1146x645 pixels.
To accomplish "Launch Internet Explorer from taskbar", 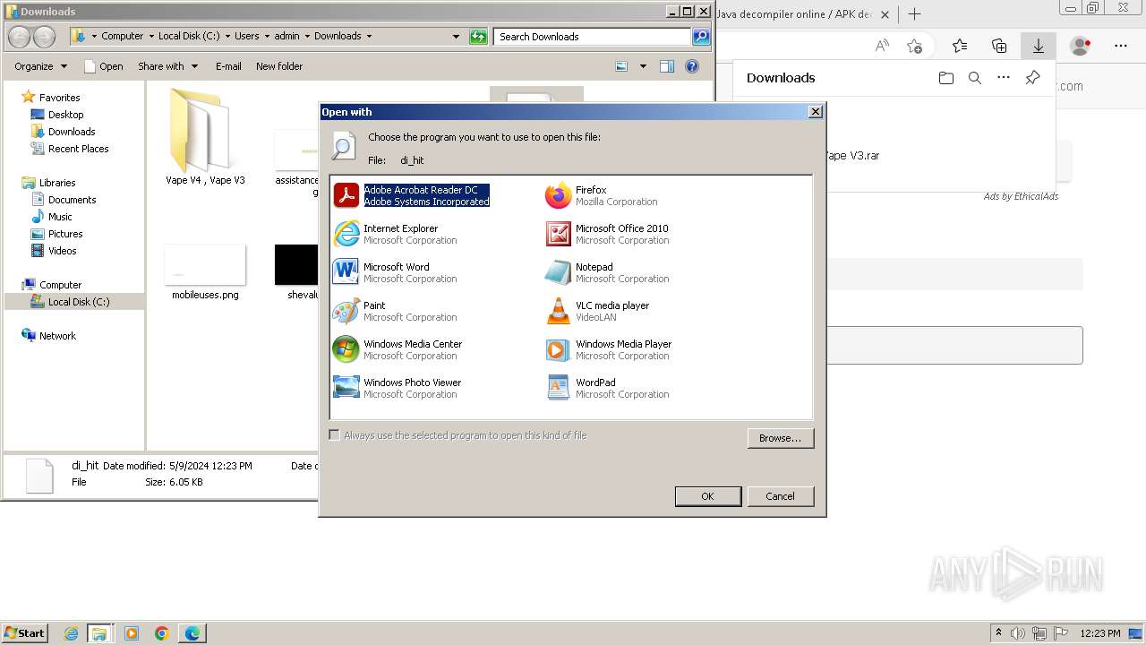I will (x=71, y=633).
